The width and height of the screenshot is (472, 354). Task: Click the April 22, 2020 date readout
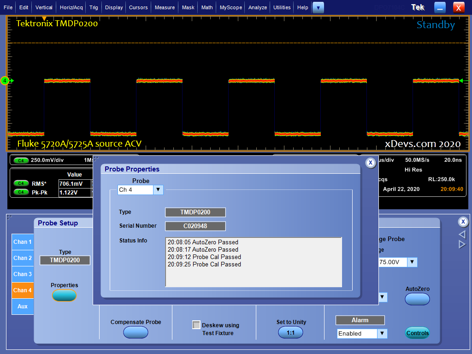pyautogui.click(x=401, y=189)
